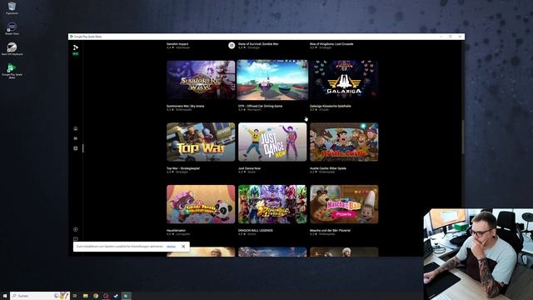
Task: Open the Library icon in the sidebar
Action: pyautogui.click(x=76, y=138)
